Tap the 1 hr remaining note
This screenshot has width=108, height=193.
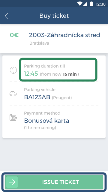pyautogui.click(x=40, y=128)
